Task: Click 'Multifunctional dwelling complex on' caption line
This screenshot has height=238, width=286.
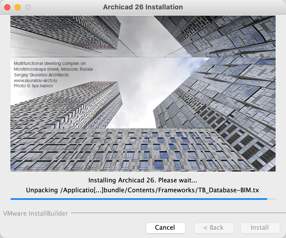Action: pos(50,63)
